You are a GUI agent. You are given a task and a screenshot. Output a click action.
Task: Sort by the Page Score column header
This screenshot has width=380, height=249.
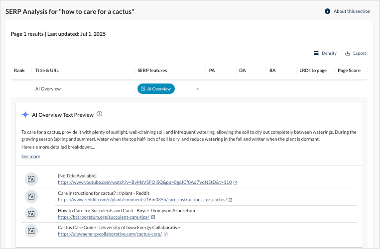point(349,71)
